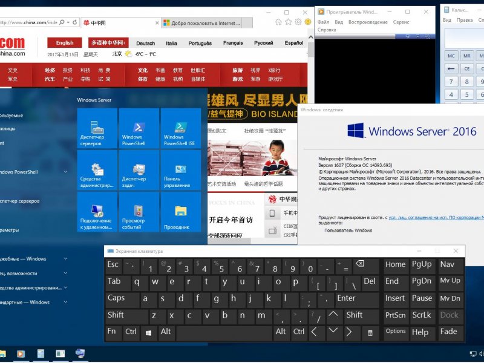Open Сервис menu in media player
The width and height of the screenshot is (484, 363).
pos(401,22)
